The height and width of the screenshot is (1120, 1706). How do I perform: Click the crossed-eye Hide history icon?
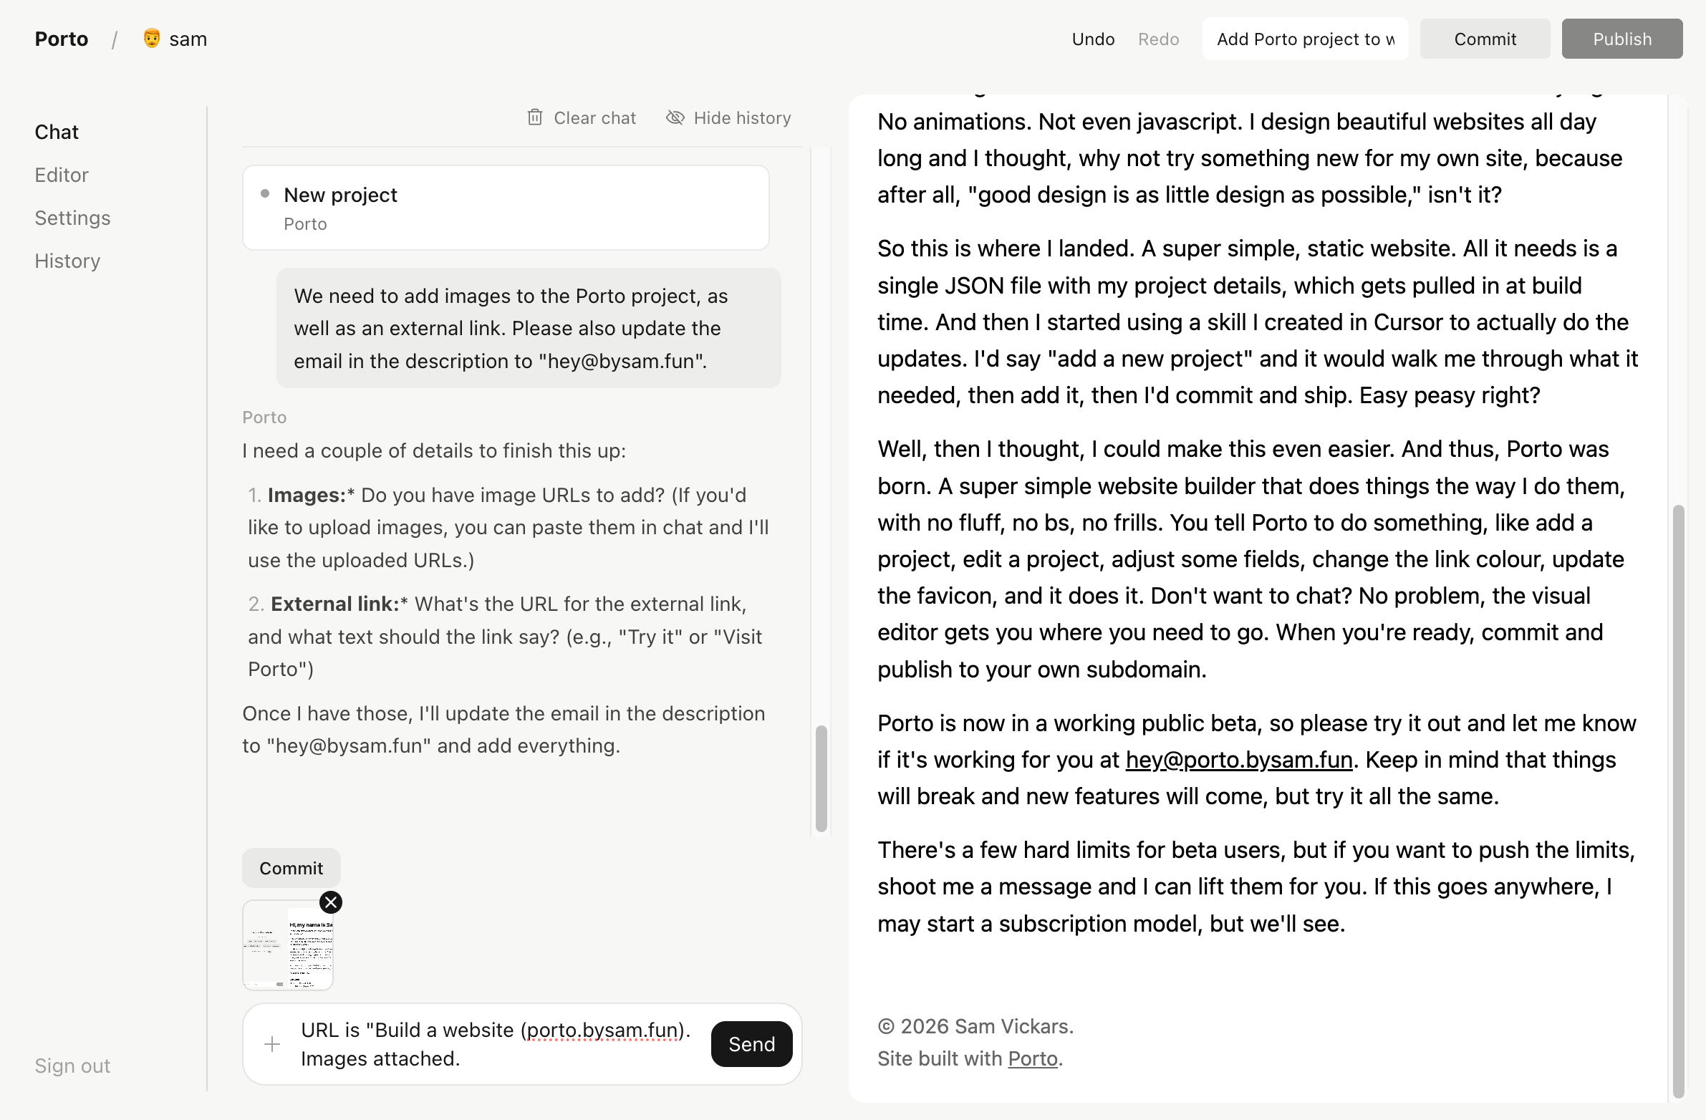[675, 117]
